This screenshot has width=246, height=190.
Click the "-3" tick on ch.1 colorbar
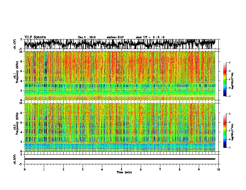click(x=229, y=63)
